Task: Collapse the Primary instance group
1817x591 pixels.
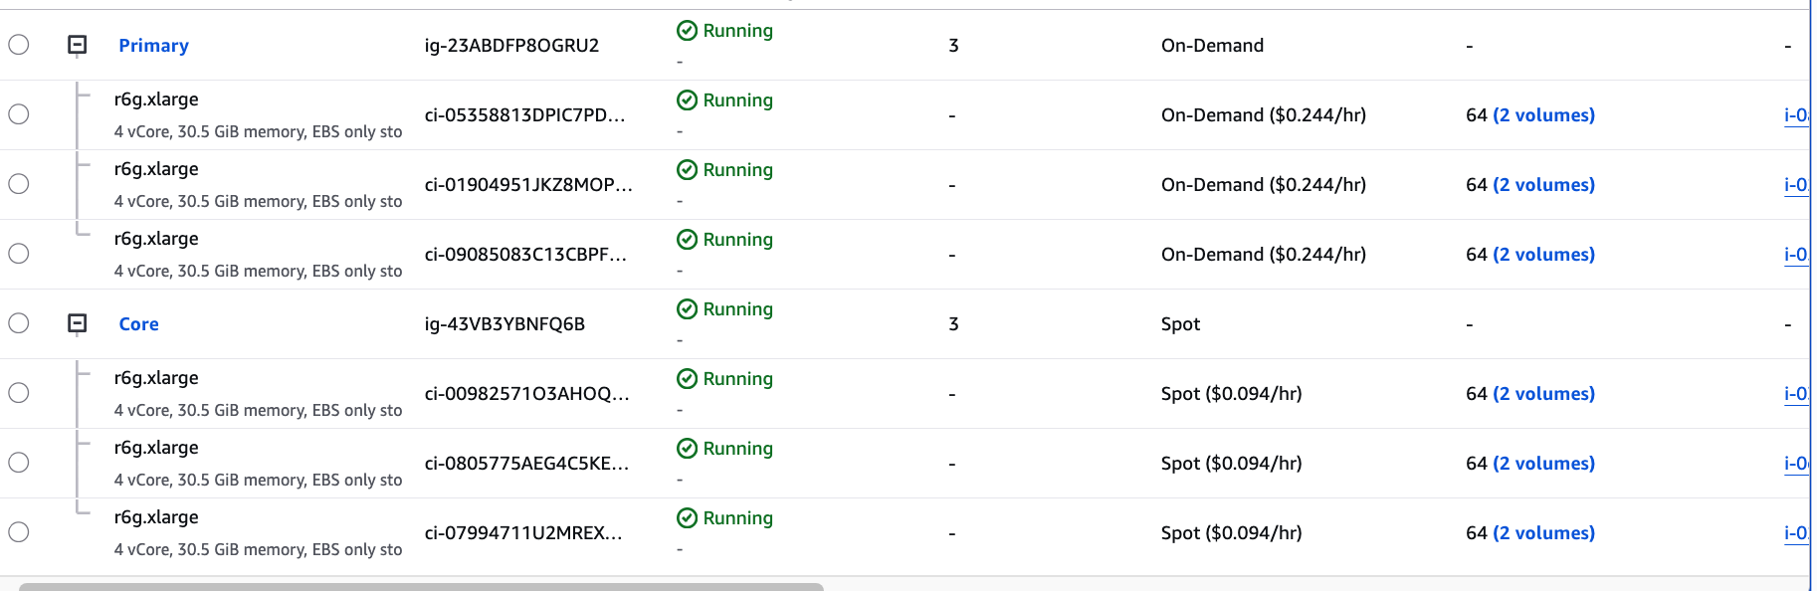Action: (78, 45)
